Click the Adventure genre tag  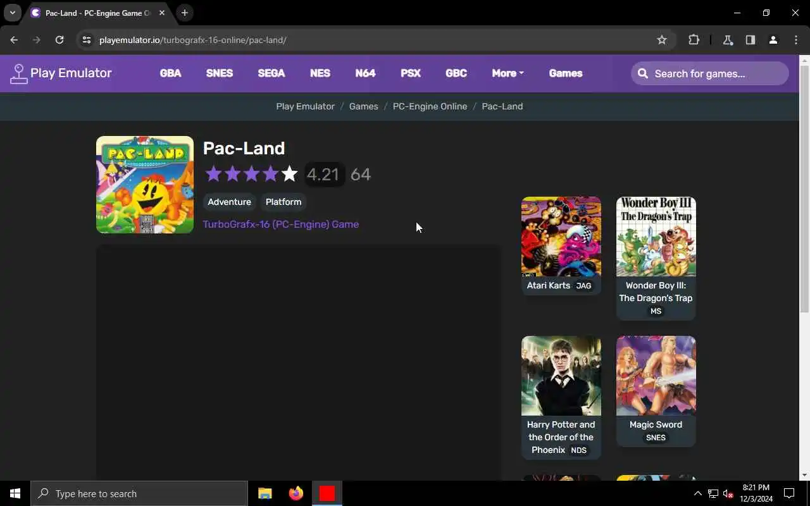(229, 202)
